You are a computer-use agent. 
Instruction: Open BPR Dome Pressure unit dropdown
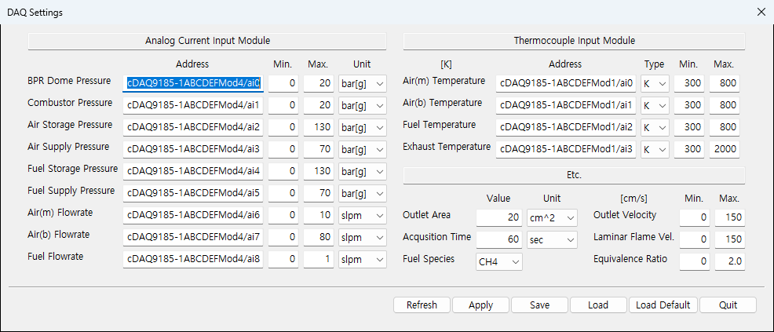(x=363, y=84)
